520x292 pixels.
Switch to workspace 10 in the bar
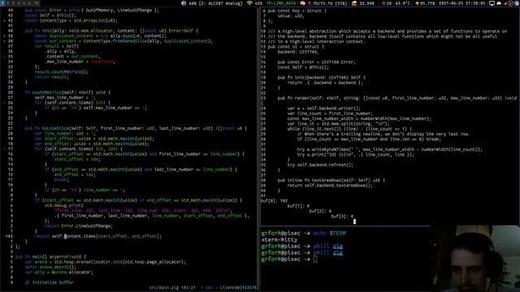36,3
